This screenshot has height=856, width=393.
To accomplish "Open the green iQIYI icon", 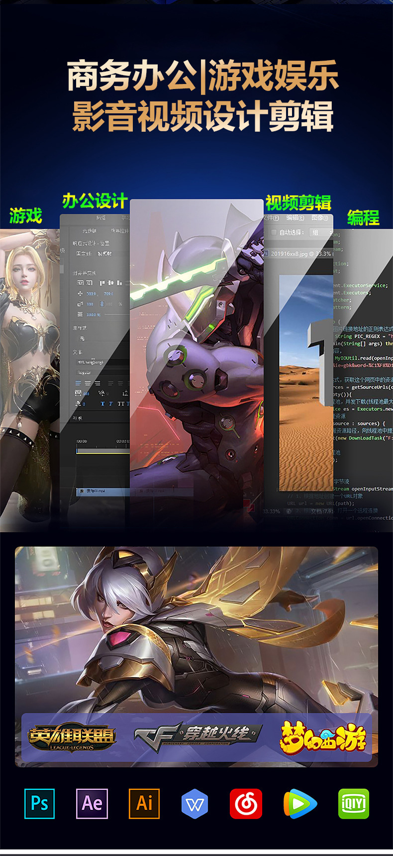I will [x=354, y=803].
